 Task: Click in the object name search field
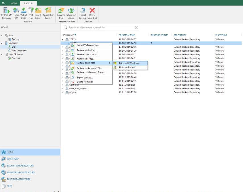click(101, 28)
